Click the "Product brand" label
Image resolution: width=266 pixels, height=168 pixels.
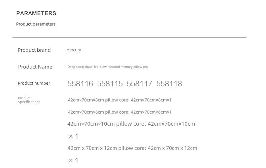click(x=34, y=50)
